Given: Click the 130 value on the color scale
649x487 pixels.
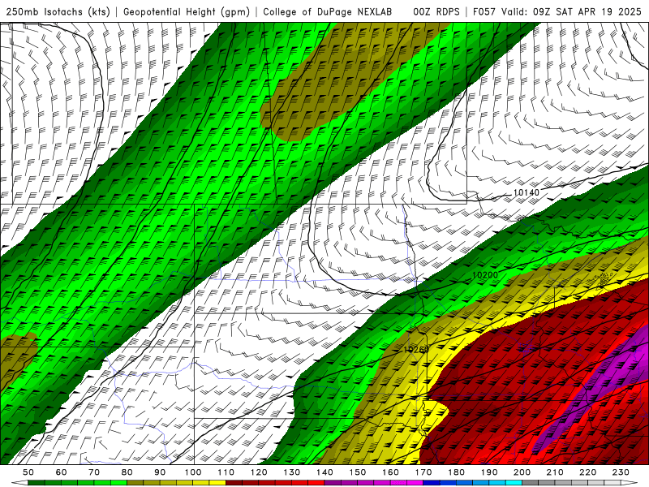Looking at the screenshot, I should (292, 472).
